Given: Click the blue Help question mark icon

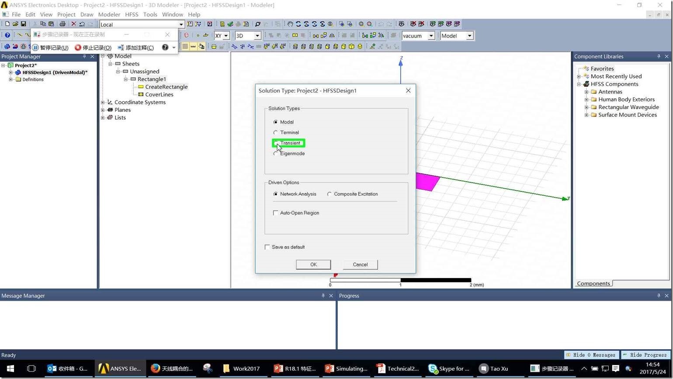Looking at the screenshot, I should coord(7,35).
